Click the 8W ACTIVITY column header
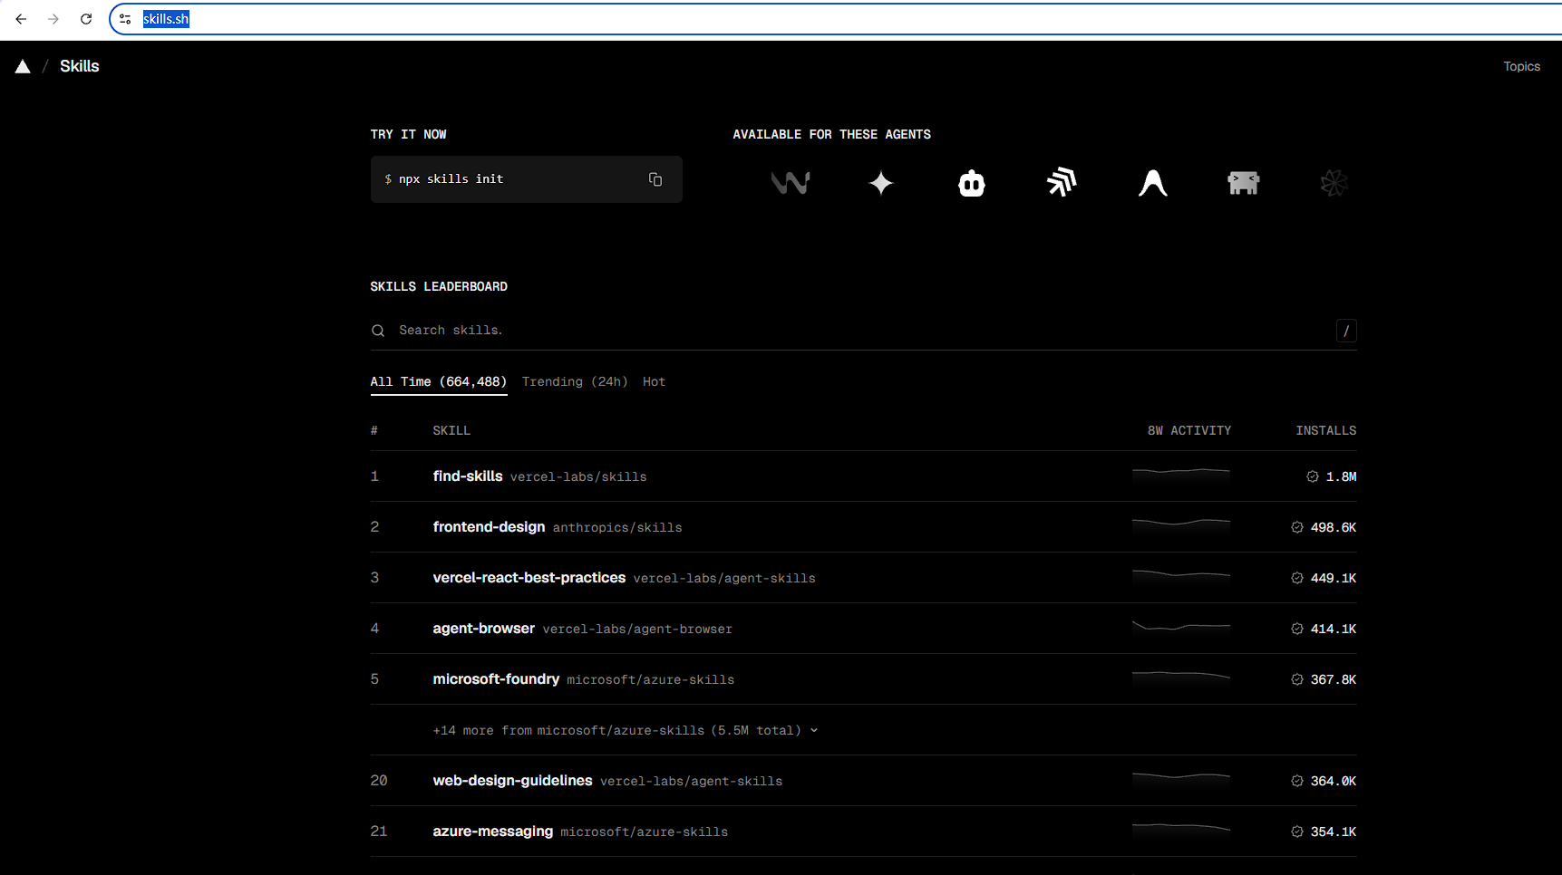 tap(1189, 430)
